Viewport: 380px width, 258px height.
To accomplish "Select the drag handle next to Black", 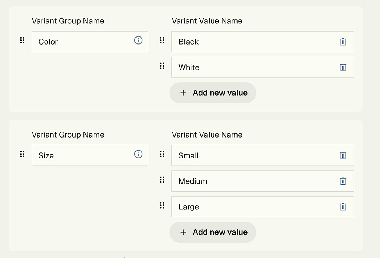I will click(162, 40).
